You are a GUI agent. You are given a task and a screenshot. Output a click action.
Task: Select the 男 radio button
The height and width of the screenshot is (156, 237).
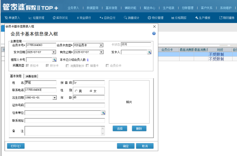click(76, 91)
